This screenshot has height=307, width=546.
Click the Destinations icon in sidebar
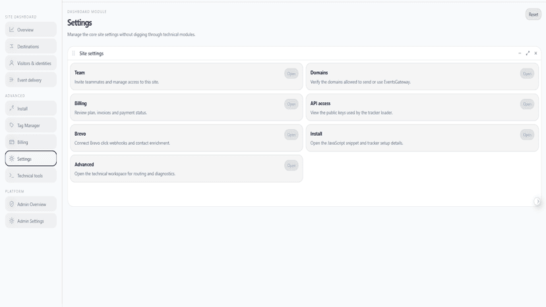pyautogui.click(x=11, y=46)
